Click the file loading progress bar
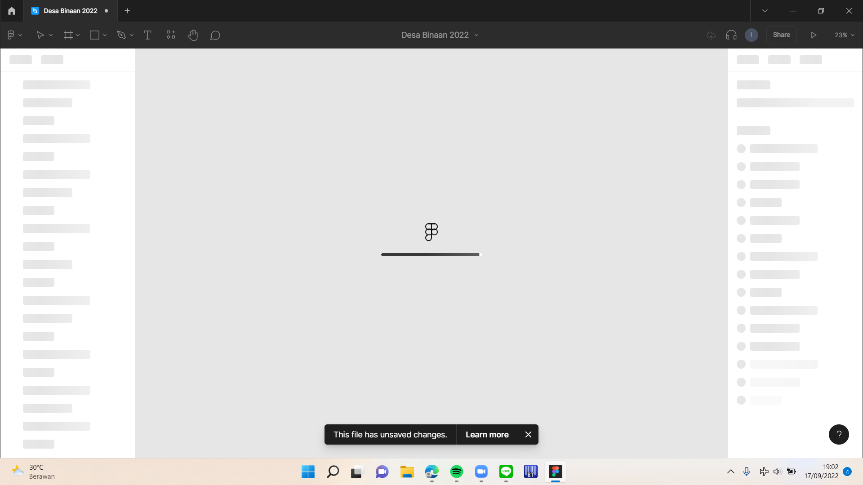The image size is (863, 485). 431,255
